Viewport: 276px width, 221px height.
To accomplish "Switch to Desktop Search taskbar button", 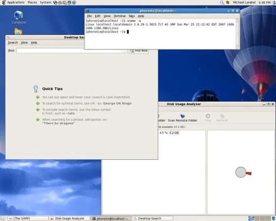I will (152, 219).
